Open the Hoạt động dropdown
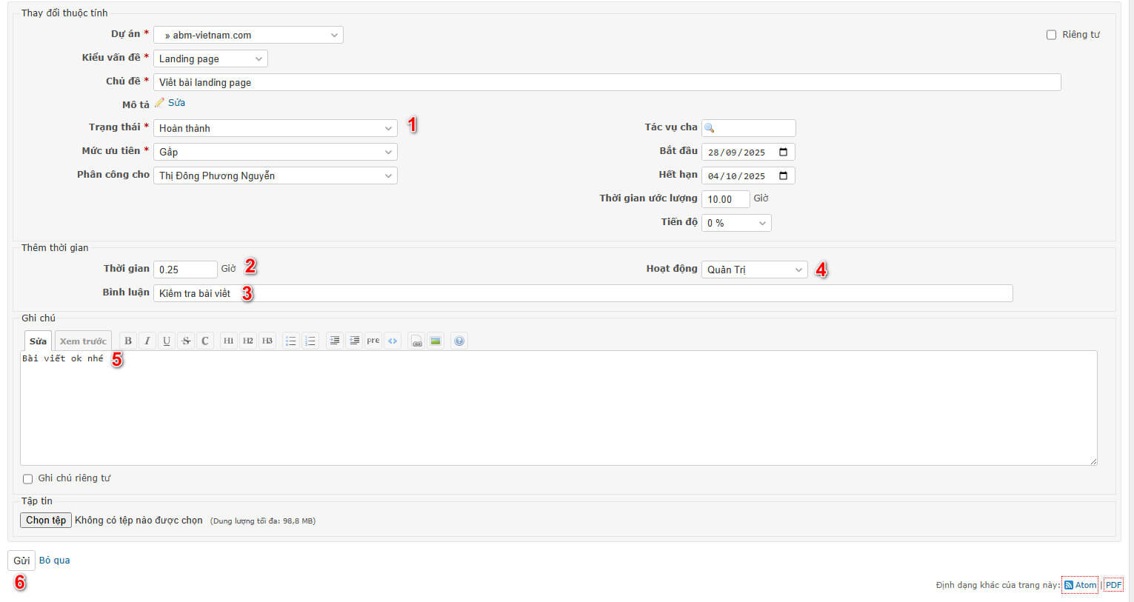1134x602 pixels. (x=754, y=270)
